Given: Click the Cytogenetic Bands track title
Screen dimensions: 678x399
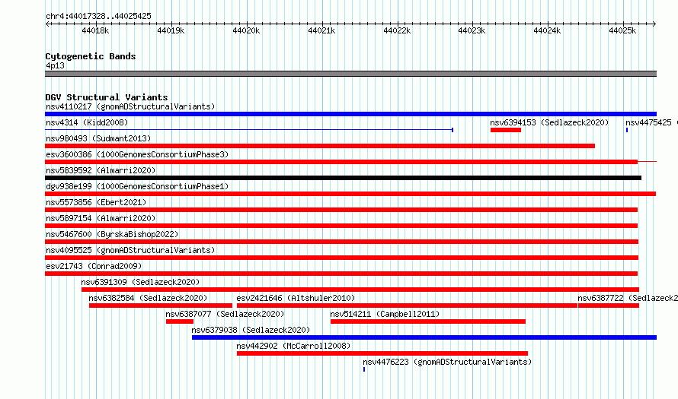Looking at the screenshot, I should tap(91, 56).
